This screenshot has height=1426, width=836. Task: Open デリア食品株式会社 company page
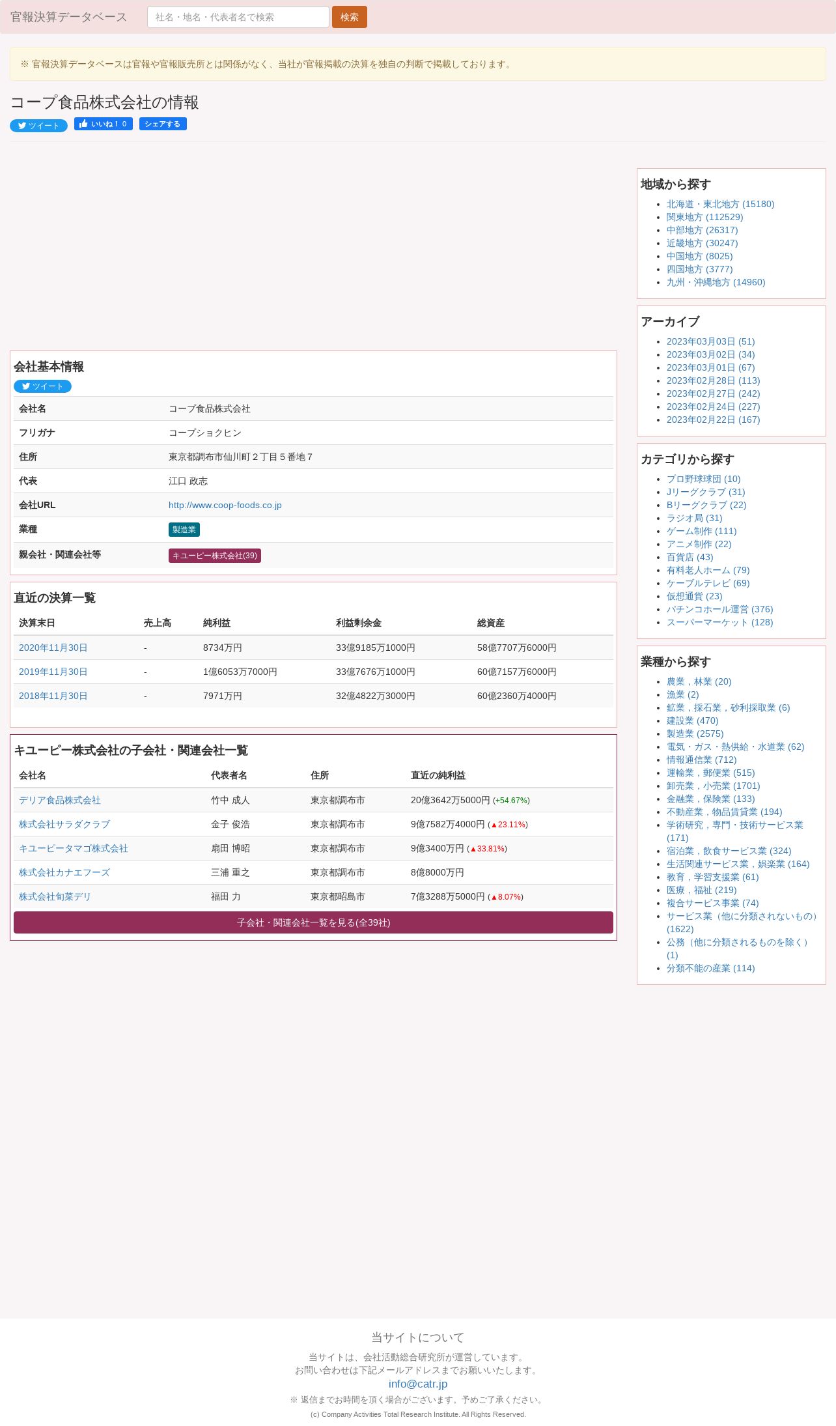coord(60,800)
